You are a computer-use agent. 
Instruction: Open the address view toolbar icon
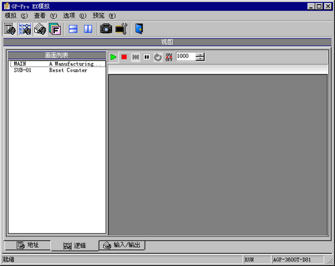[x=9, y=29]
